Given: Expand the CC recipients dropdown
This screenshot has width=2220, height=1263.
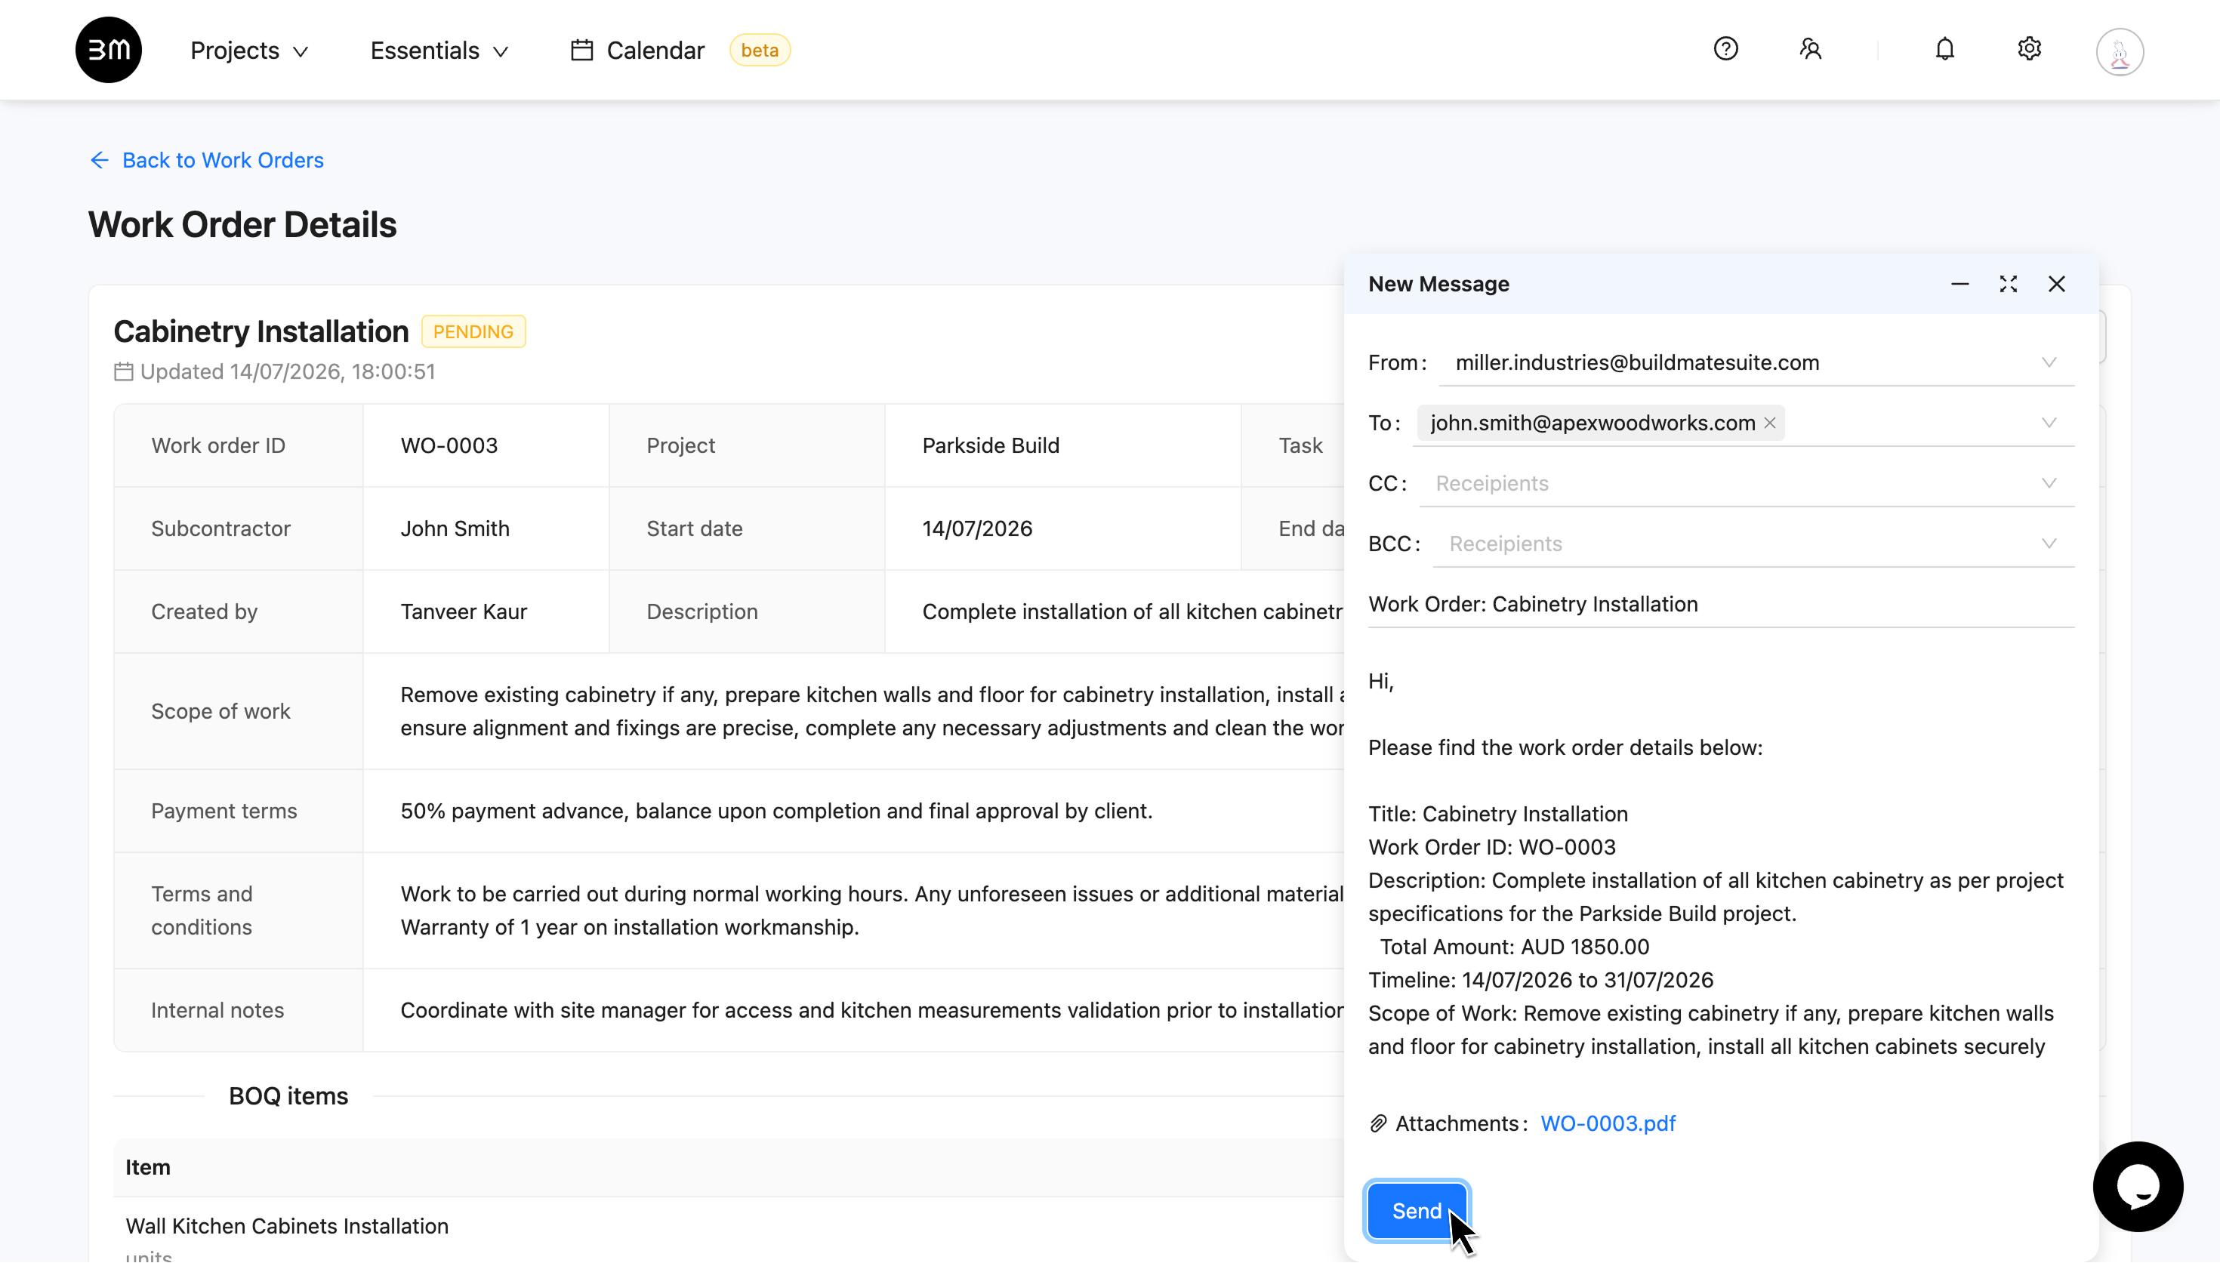Looking at the screenshot, I should pos(2049,483).
